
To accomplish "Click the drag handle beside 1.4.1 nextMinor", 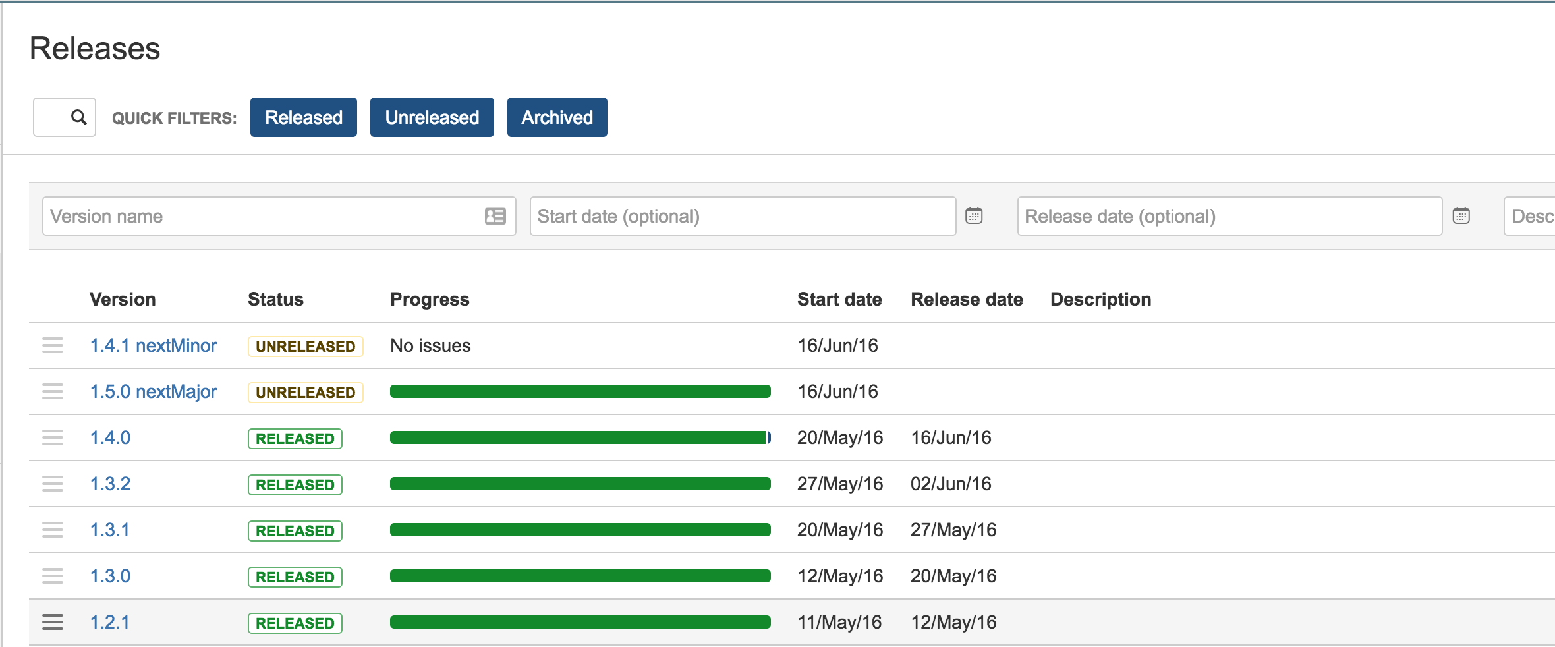I will (x=53, y=345).
